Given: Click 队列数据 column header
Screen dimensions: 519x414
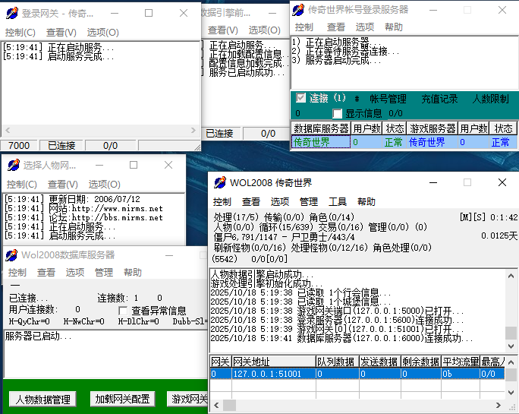Looking at the screenshot, I should [338, 362].
